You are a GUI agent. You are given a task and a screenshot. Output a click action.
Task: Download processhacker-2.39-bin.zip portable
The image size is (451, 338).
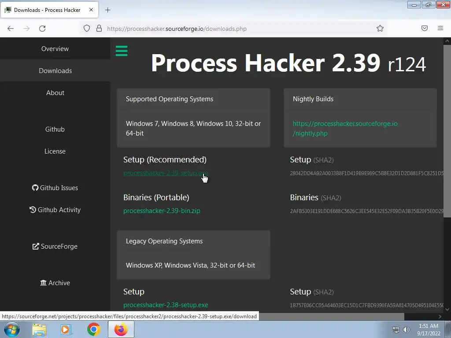(x=162, y=211)
